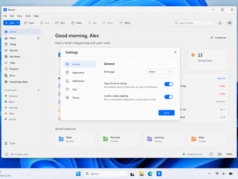Screen dimensions: 238x179
Task: Go to Home in the sidebar
Action: [22, 32]
